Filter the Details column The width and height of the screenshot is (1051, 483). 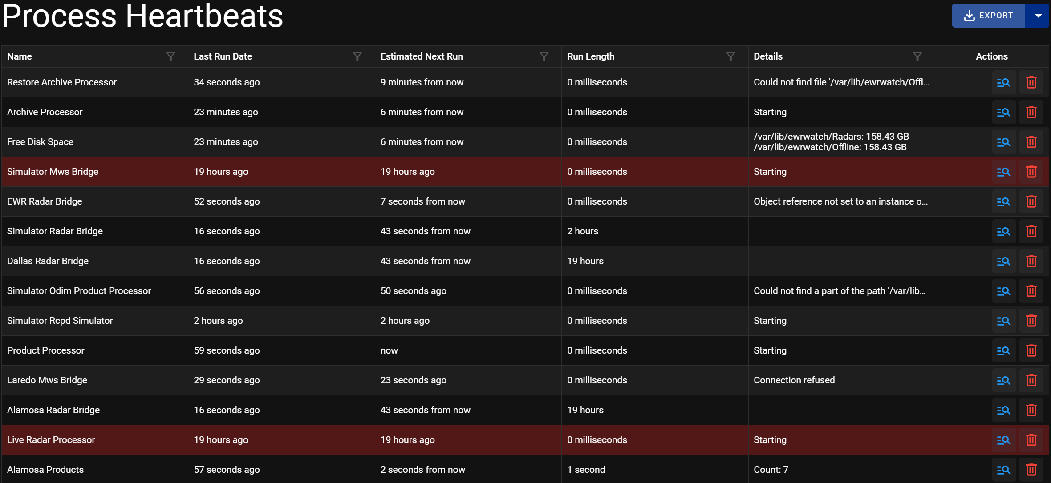pyautogui.click(x=917, y=56)
